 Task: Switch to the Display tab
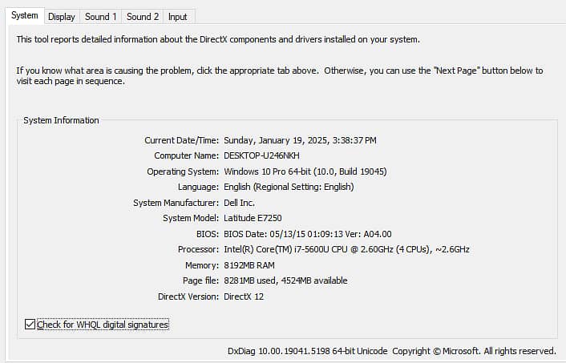[61, 17]
